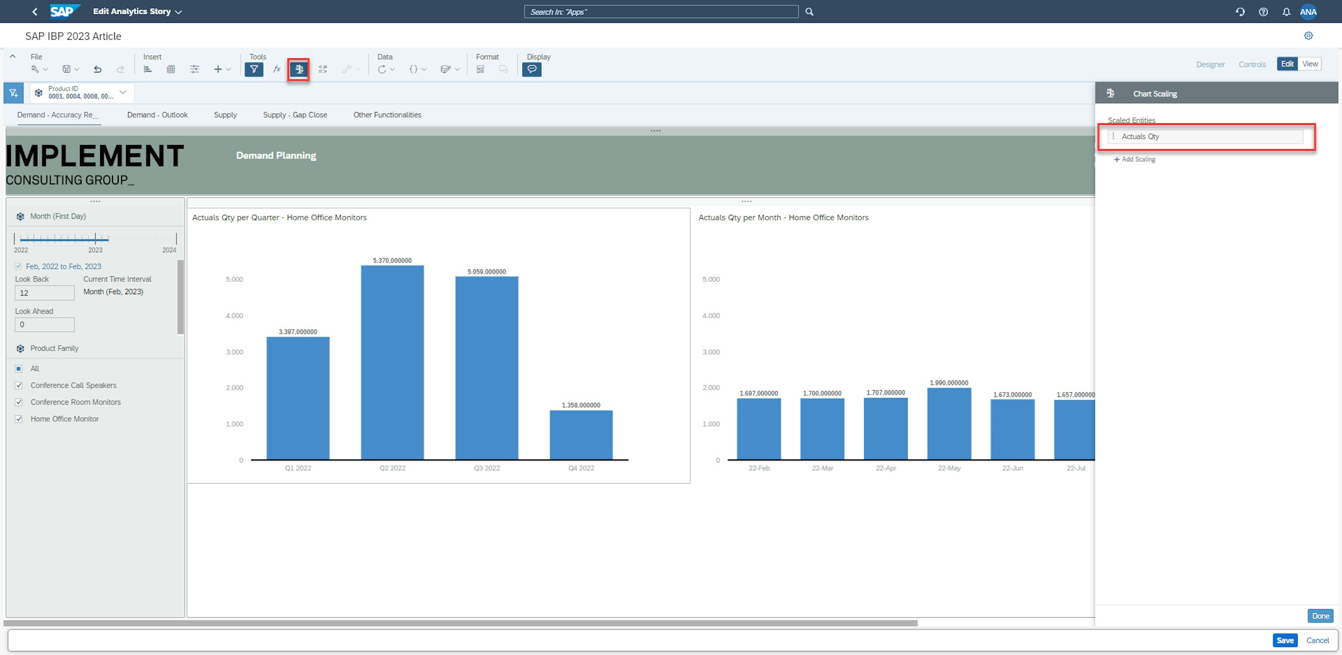Click the Story Filter funnel icon
This screenshot has width=1342, height=655.
254,69
